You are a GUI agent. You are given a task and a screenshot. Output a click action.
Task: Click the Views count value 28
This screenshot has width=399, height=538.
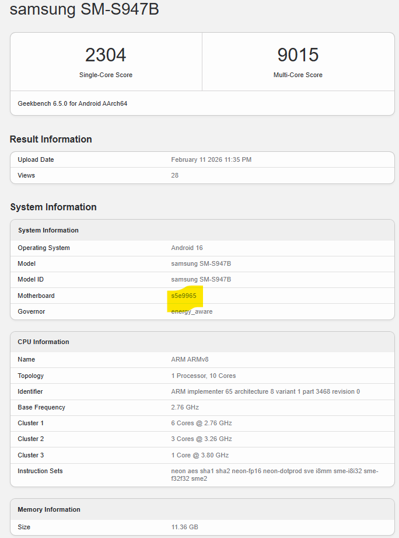click(x=174, y=175)
